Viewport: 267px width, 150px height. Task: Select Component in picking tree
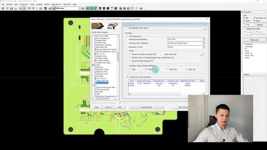coord(249,45)
